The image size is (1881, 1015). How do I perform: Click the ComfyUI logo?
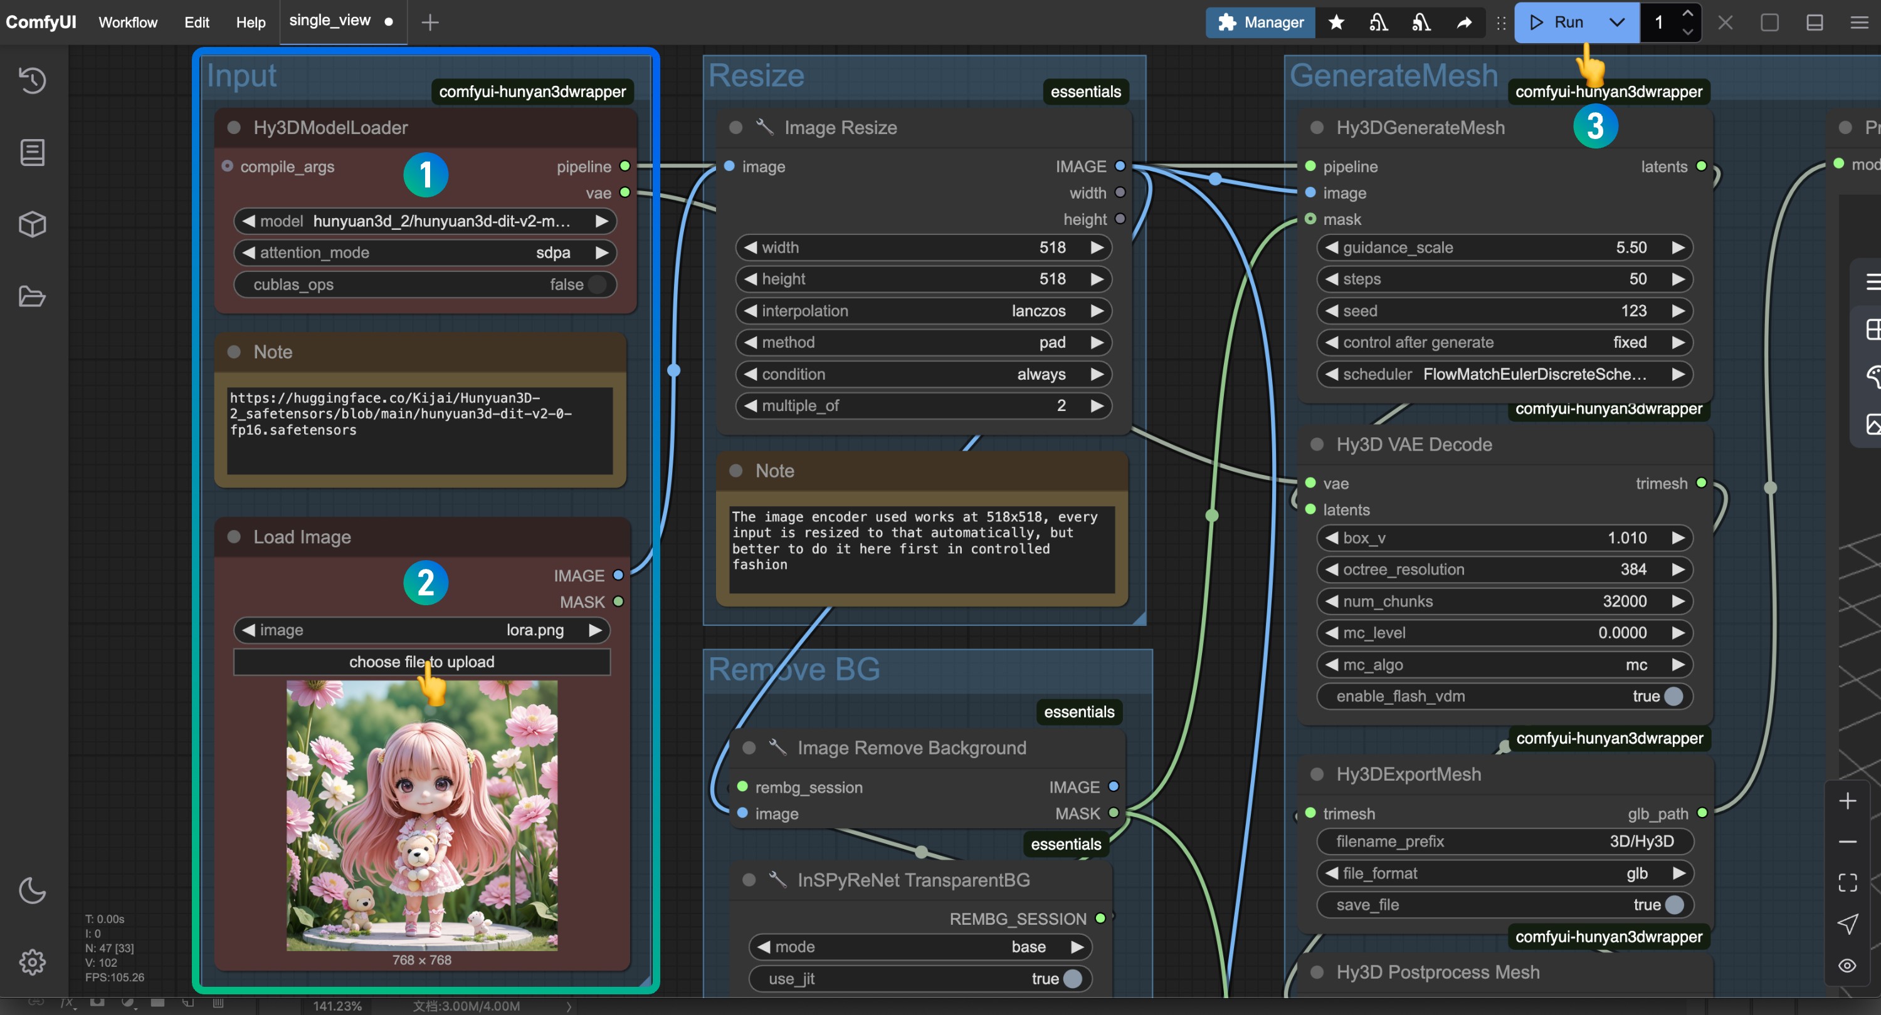click(41, 22)
